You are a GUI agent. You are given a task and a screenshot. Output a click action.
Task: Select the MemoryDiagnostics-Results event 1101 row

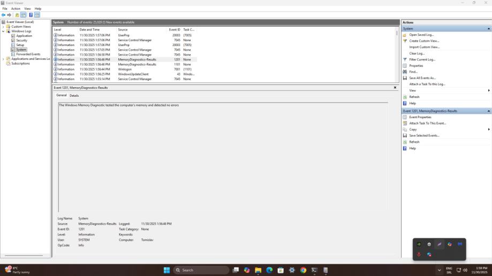tap(125, 65)
